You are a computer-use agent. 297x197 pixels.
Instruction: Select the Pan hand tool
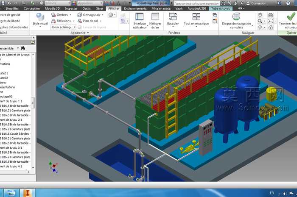pyautogui.click(x=260, y=15)
